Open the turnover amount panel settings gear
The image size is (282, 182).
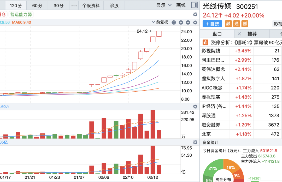(195, 142)
